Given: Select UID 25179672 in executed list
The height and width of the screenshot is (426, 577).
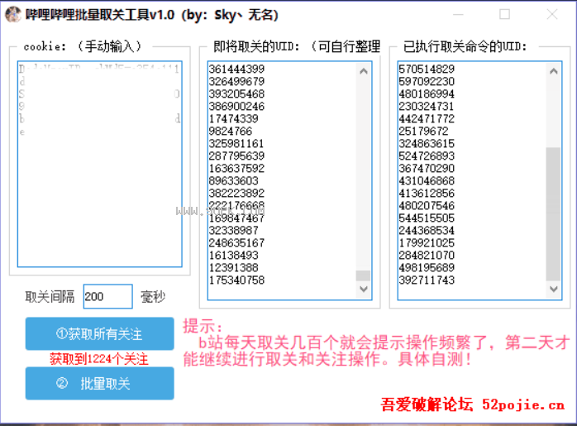Looking at the screenshot, I should pyautogui.click(x=423, y=131).
